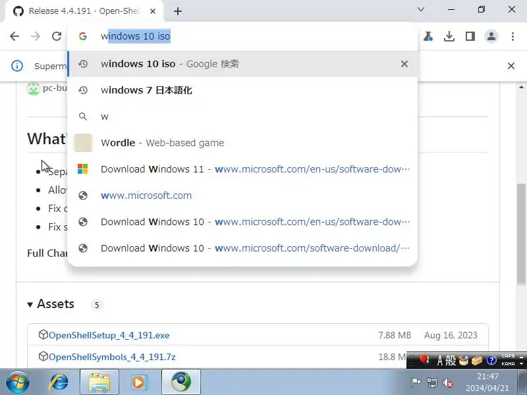Reload the current page
Screen dimensions: 527x395
click(x=57, y=36)
